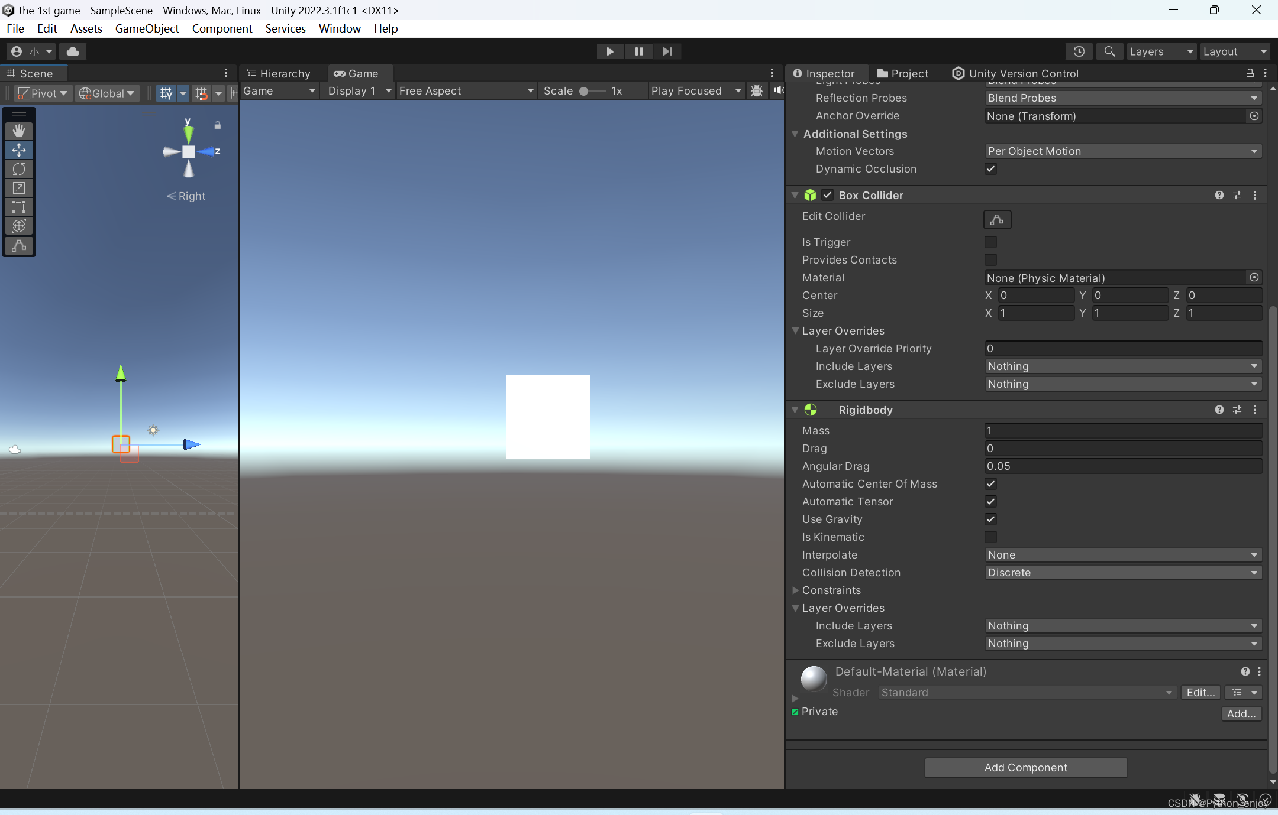Image resolution: width=1278 pixels, height=815 pixels.
Task: Toggle Dynamic Occlusion checkbox
Action: pos(991,169)
